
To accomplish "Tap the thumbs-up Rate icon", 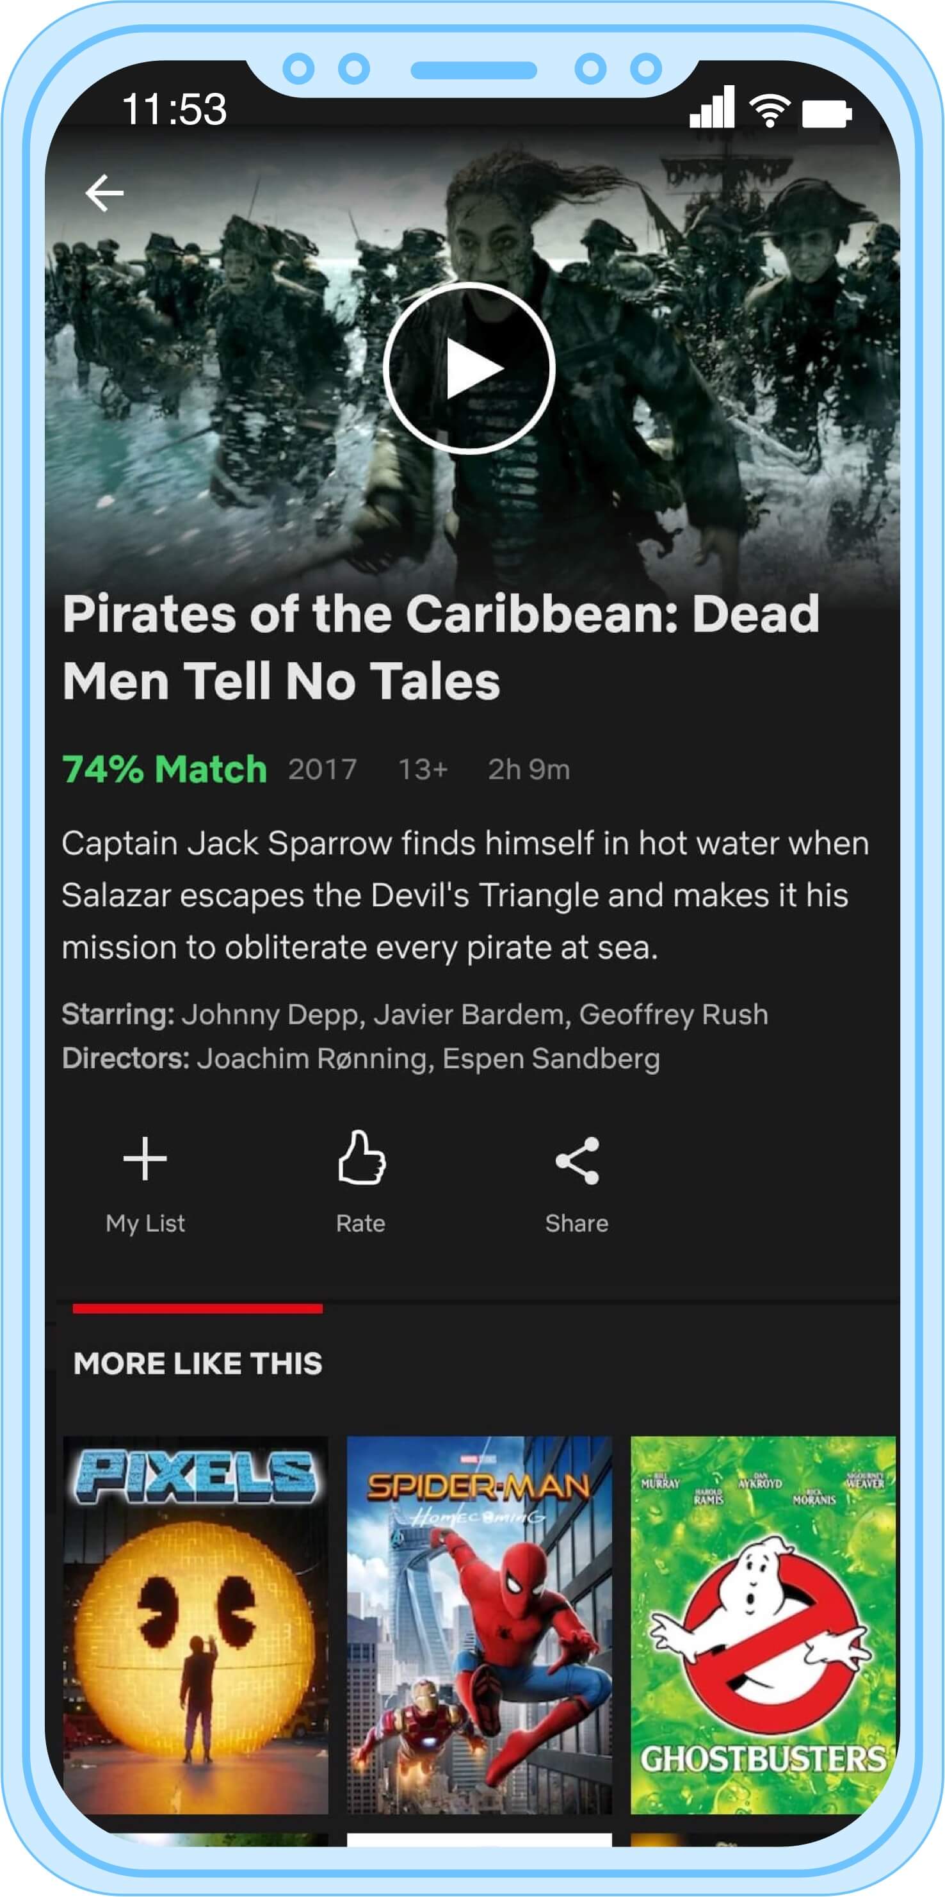I will [360, 1157].
